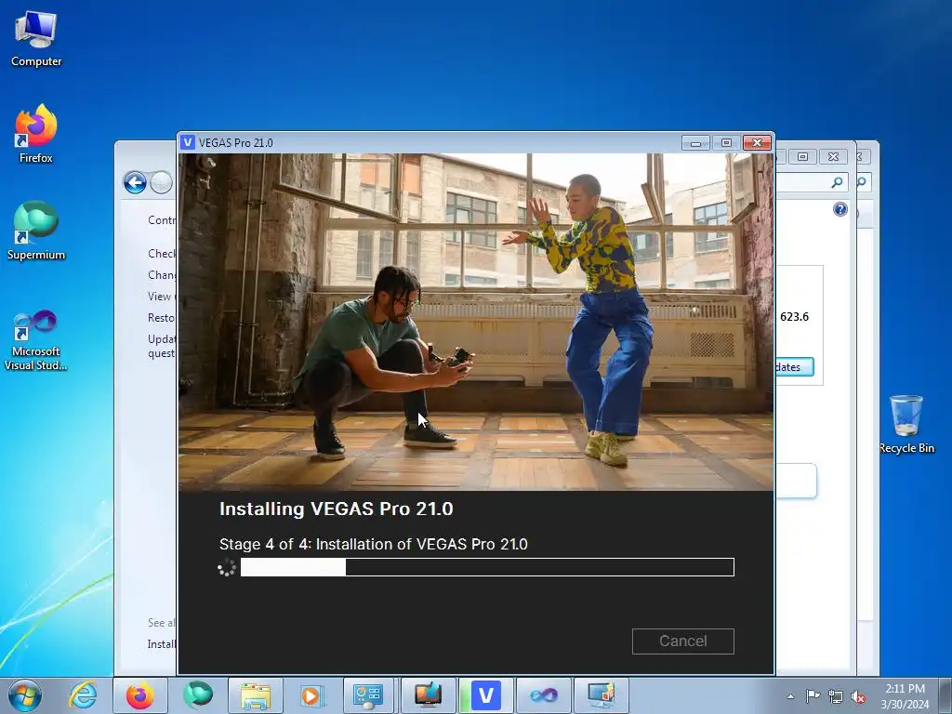This screenshot has height=714, width=952.
Task: Open the Control Panel taskbar item
Action: tap(368, 695)
